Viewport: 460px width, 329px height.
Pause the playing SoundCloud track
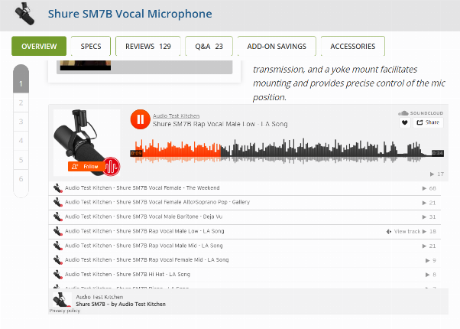(141, 119)
